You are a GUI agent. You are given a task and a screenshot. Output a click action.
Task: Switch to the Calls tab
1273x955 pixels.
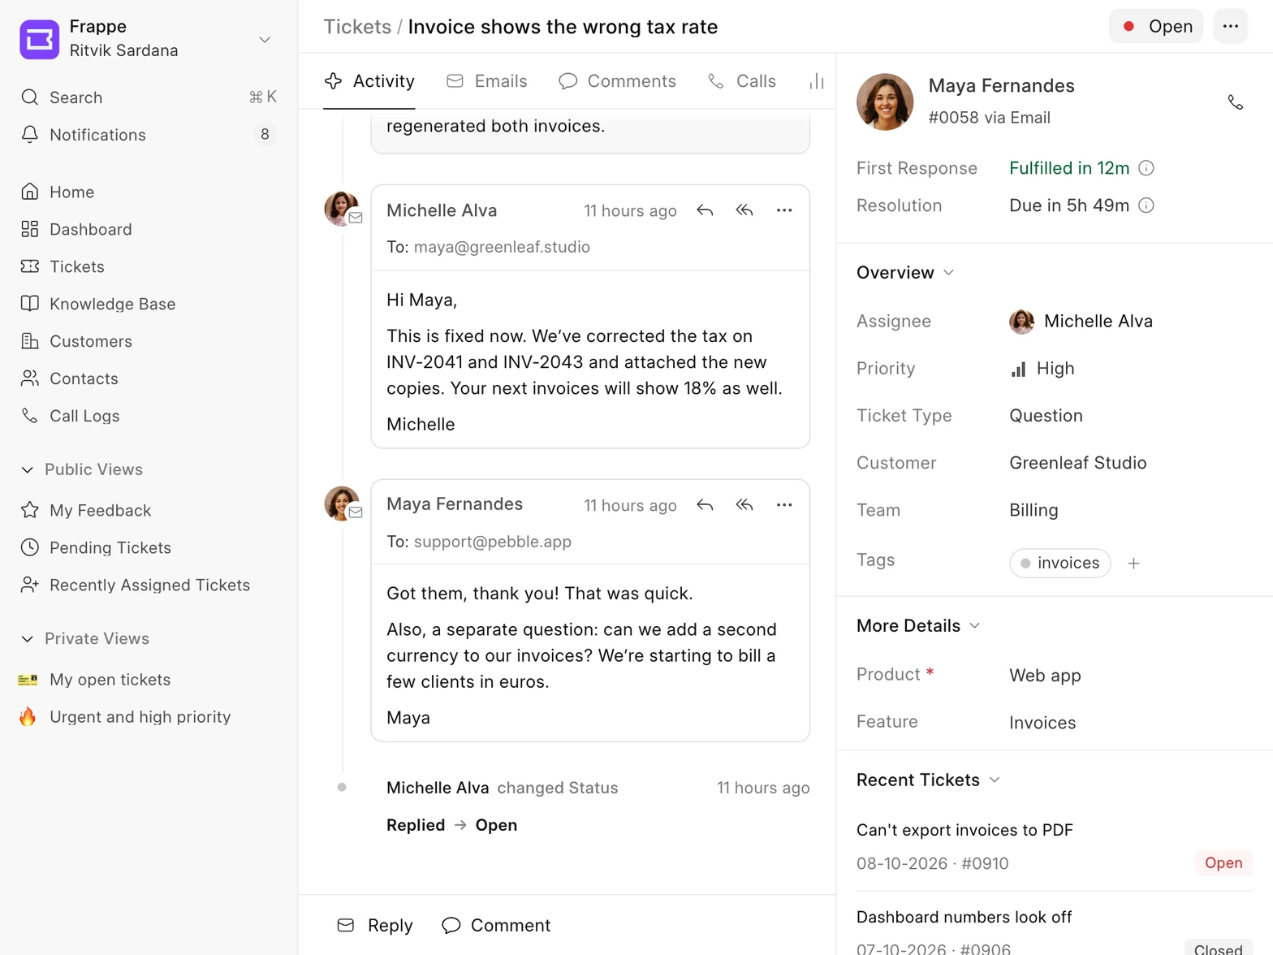742,81
